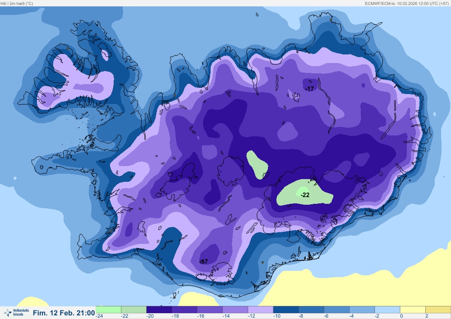Pick the -6 to -4 blue legend swatch
Image resolution: width=451 pixels, height=319 pixels.
[x=337, y=310]
